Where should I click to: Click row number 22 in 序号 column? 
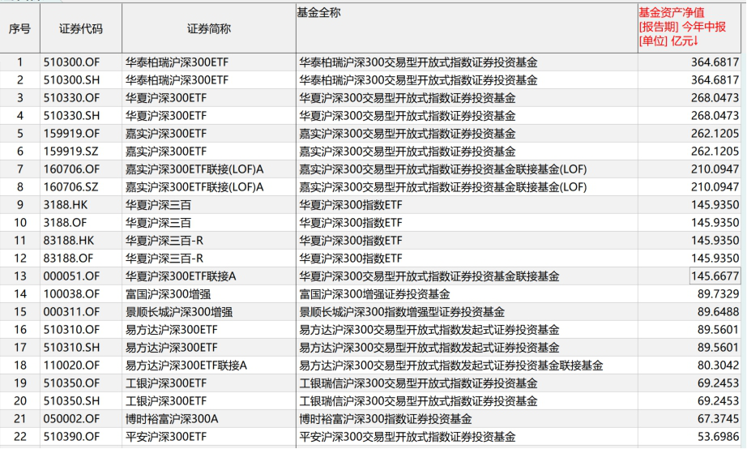point(19,437)
